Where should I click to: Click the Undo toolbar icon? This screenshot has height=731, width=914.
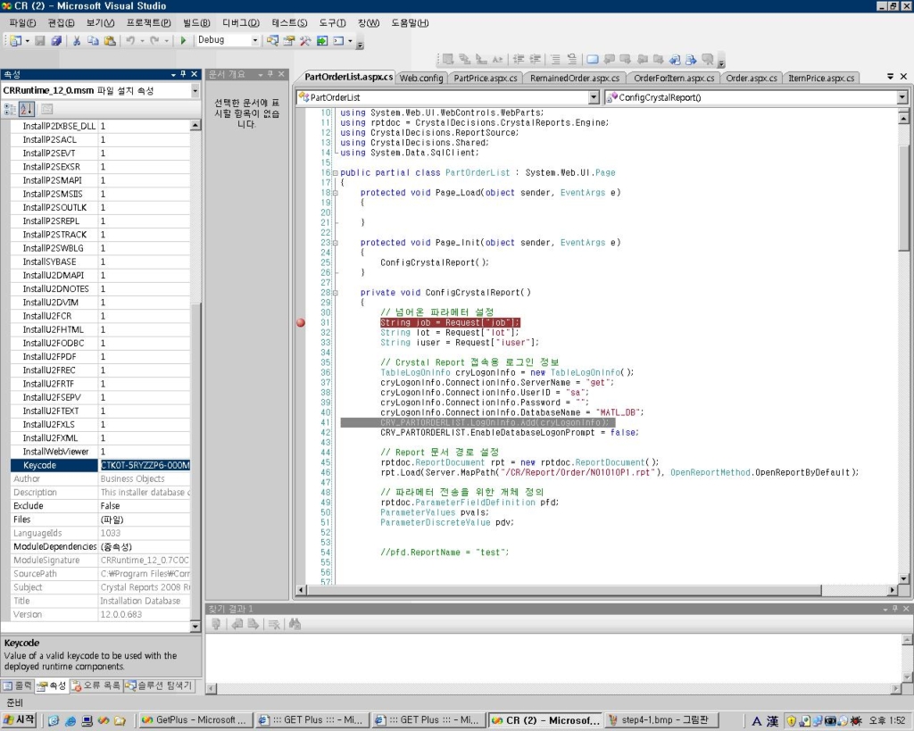(130, 41)
